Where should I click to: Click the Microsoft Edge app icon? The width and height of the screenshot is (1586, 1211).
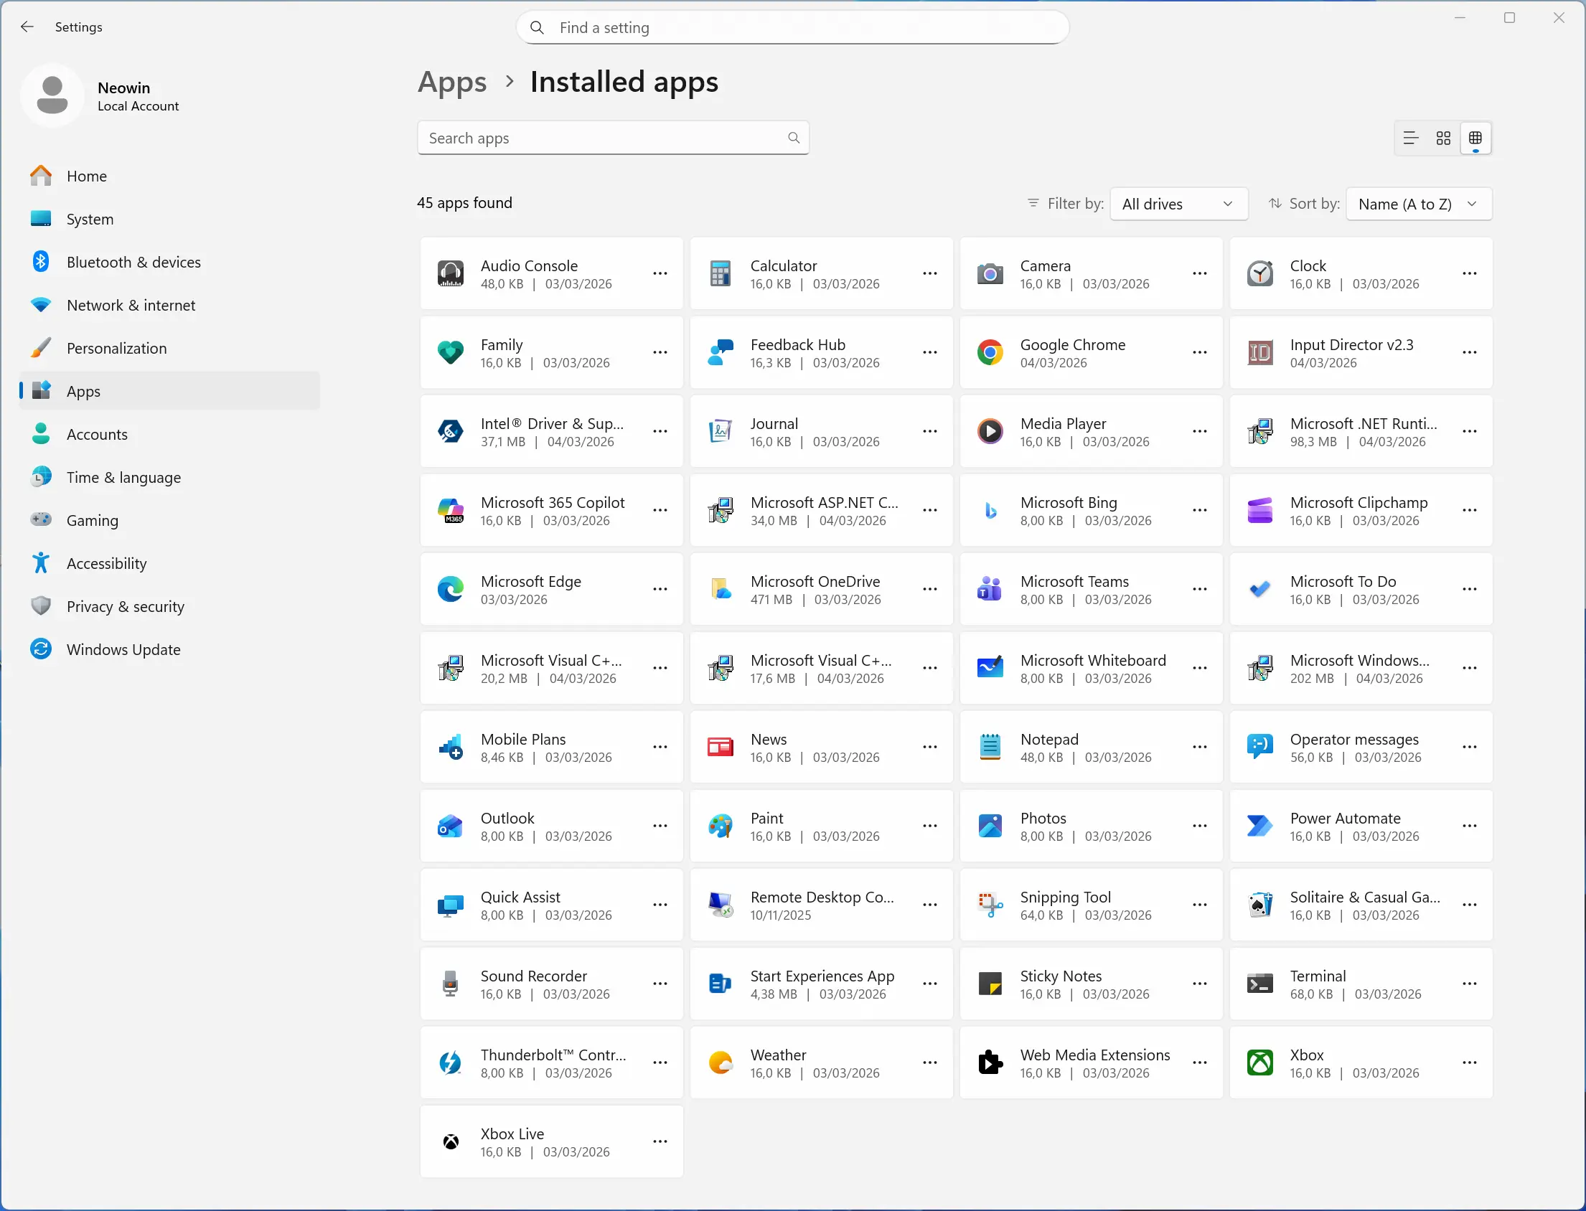451,590
